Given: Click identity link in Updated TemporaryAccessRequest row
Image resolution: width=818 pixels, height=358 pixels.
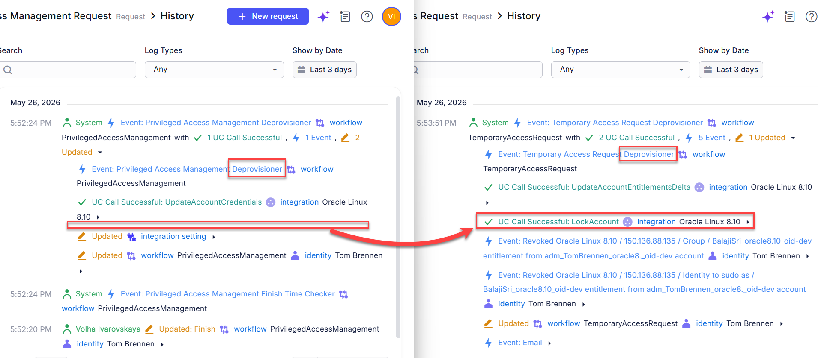Looking at the screenshot, I should click(x=709, y=323).
